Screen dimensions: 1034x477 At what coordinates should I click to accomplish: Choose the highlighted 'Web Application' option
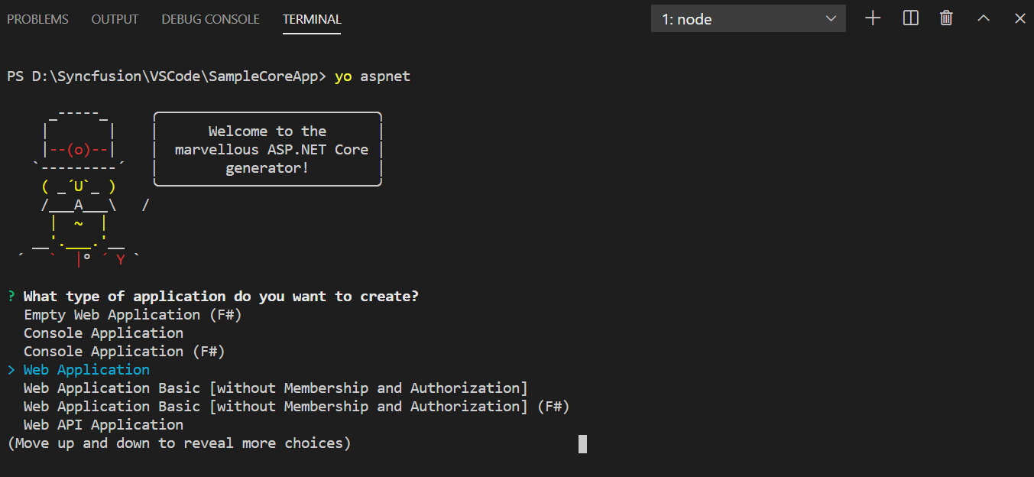click(x=86, y=369)
